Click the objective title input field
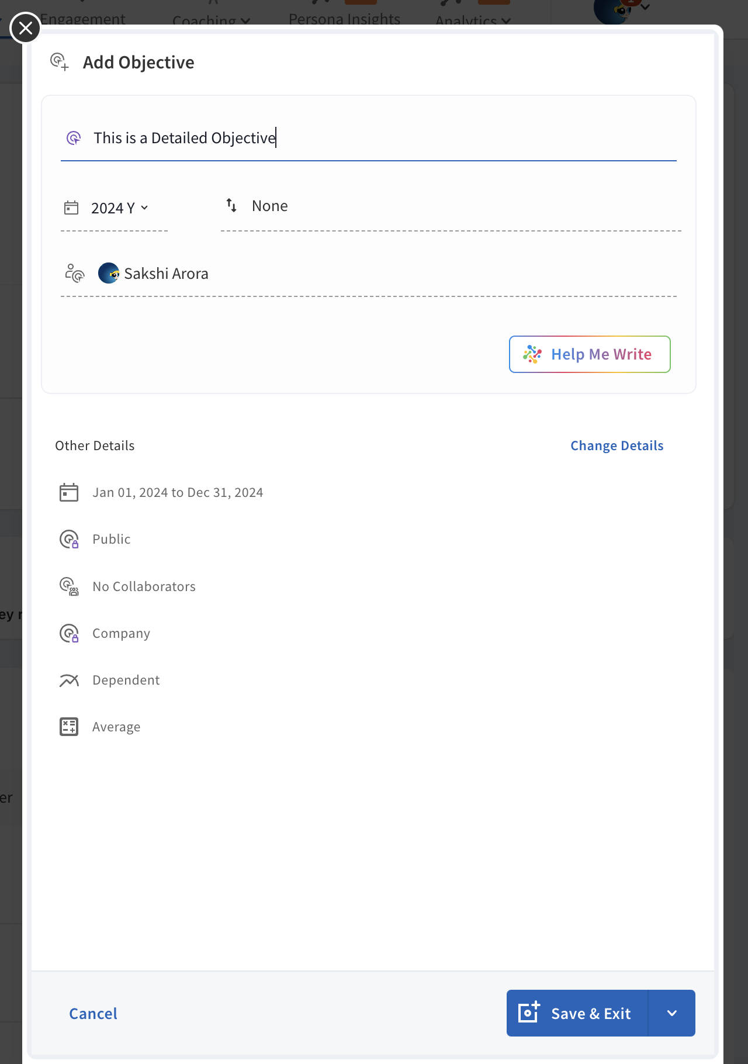The height and width of the screenshot is (1064, 748). [380, 138]
